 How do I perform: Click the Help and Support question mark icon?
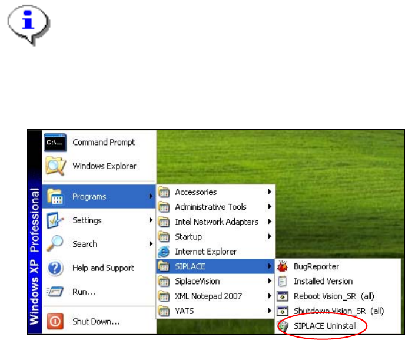[55, 268]
